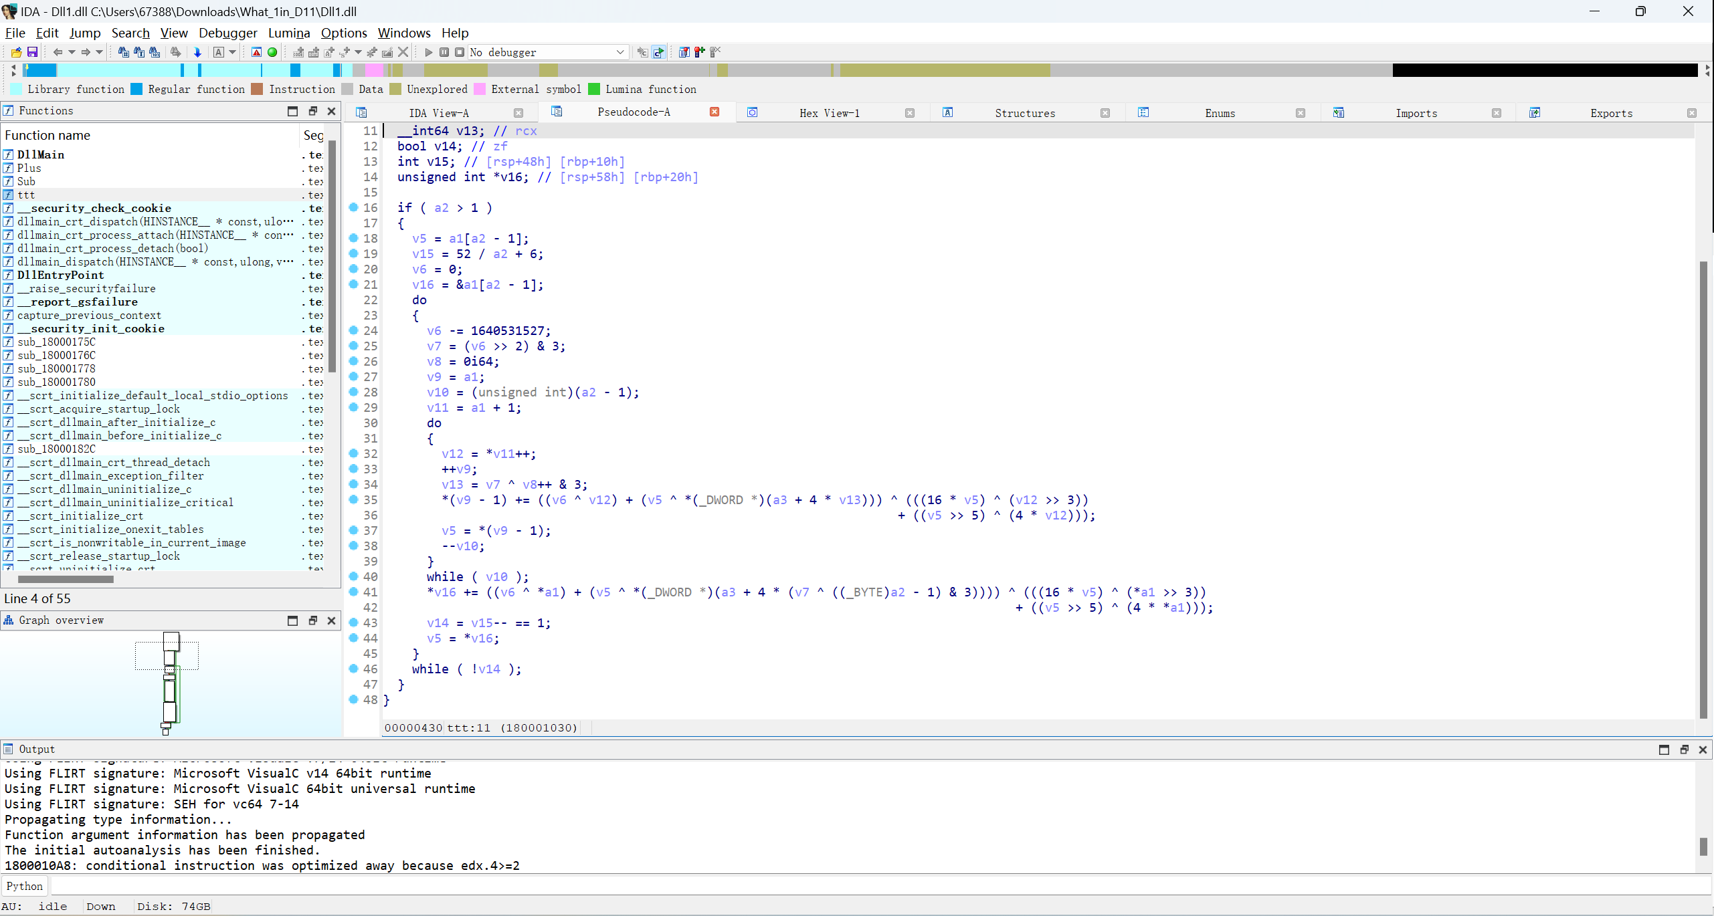Open the Jump menu
Viewport: 1714px width, 916px height.
click(x=85, y=33)
